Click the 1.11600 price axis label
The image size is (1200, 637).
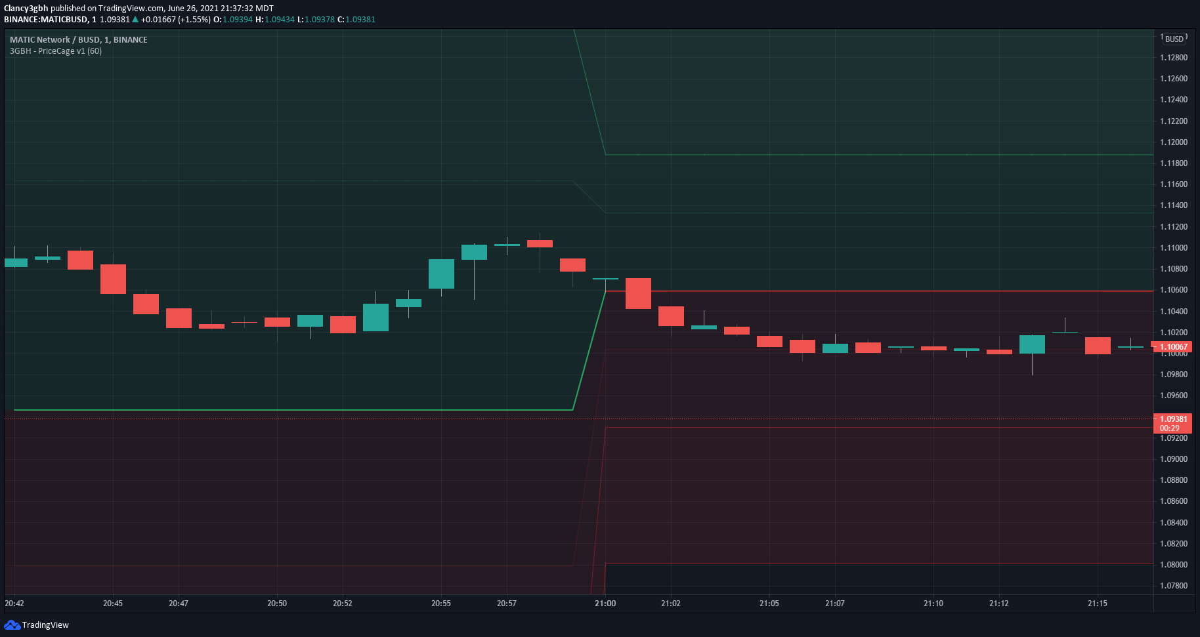pyautogui.click(x=1174, y=184)
